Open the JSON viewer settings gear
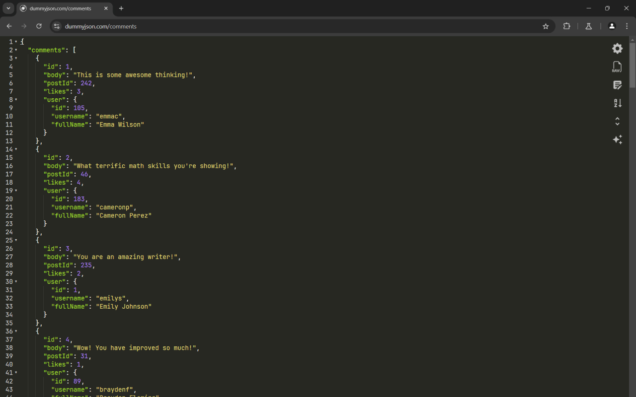 (x=617, y=48)
